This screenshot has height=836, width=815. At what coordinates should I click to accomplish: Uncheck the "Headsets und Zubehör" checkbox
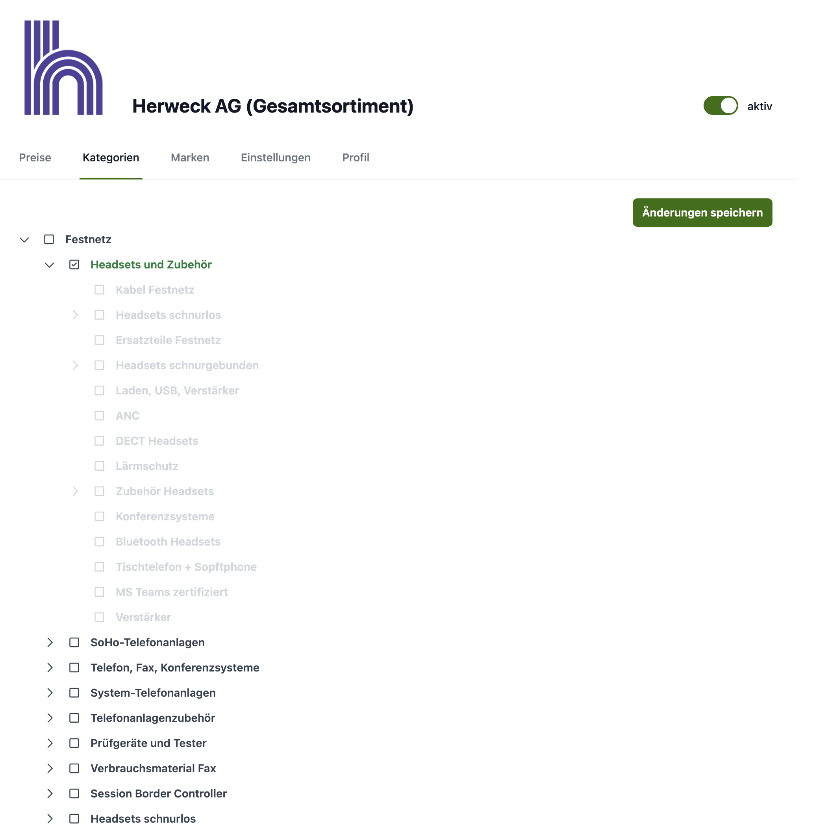click(x=74, y=264)
